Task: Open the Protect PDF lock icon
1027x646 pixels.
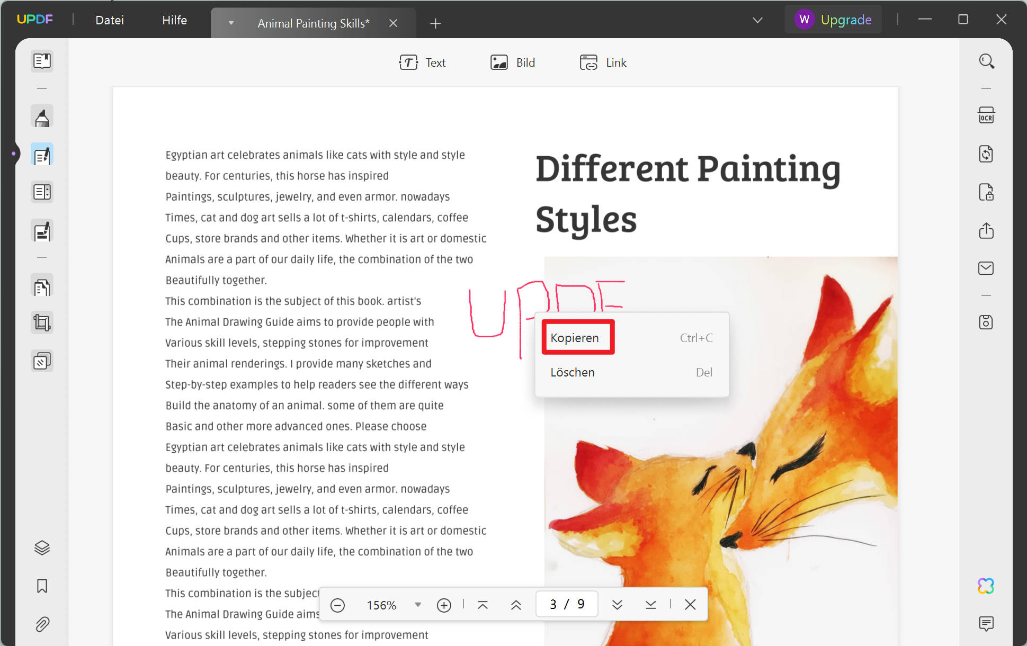Action: tap(986, 192)
